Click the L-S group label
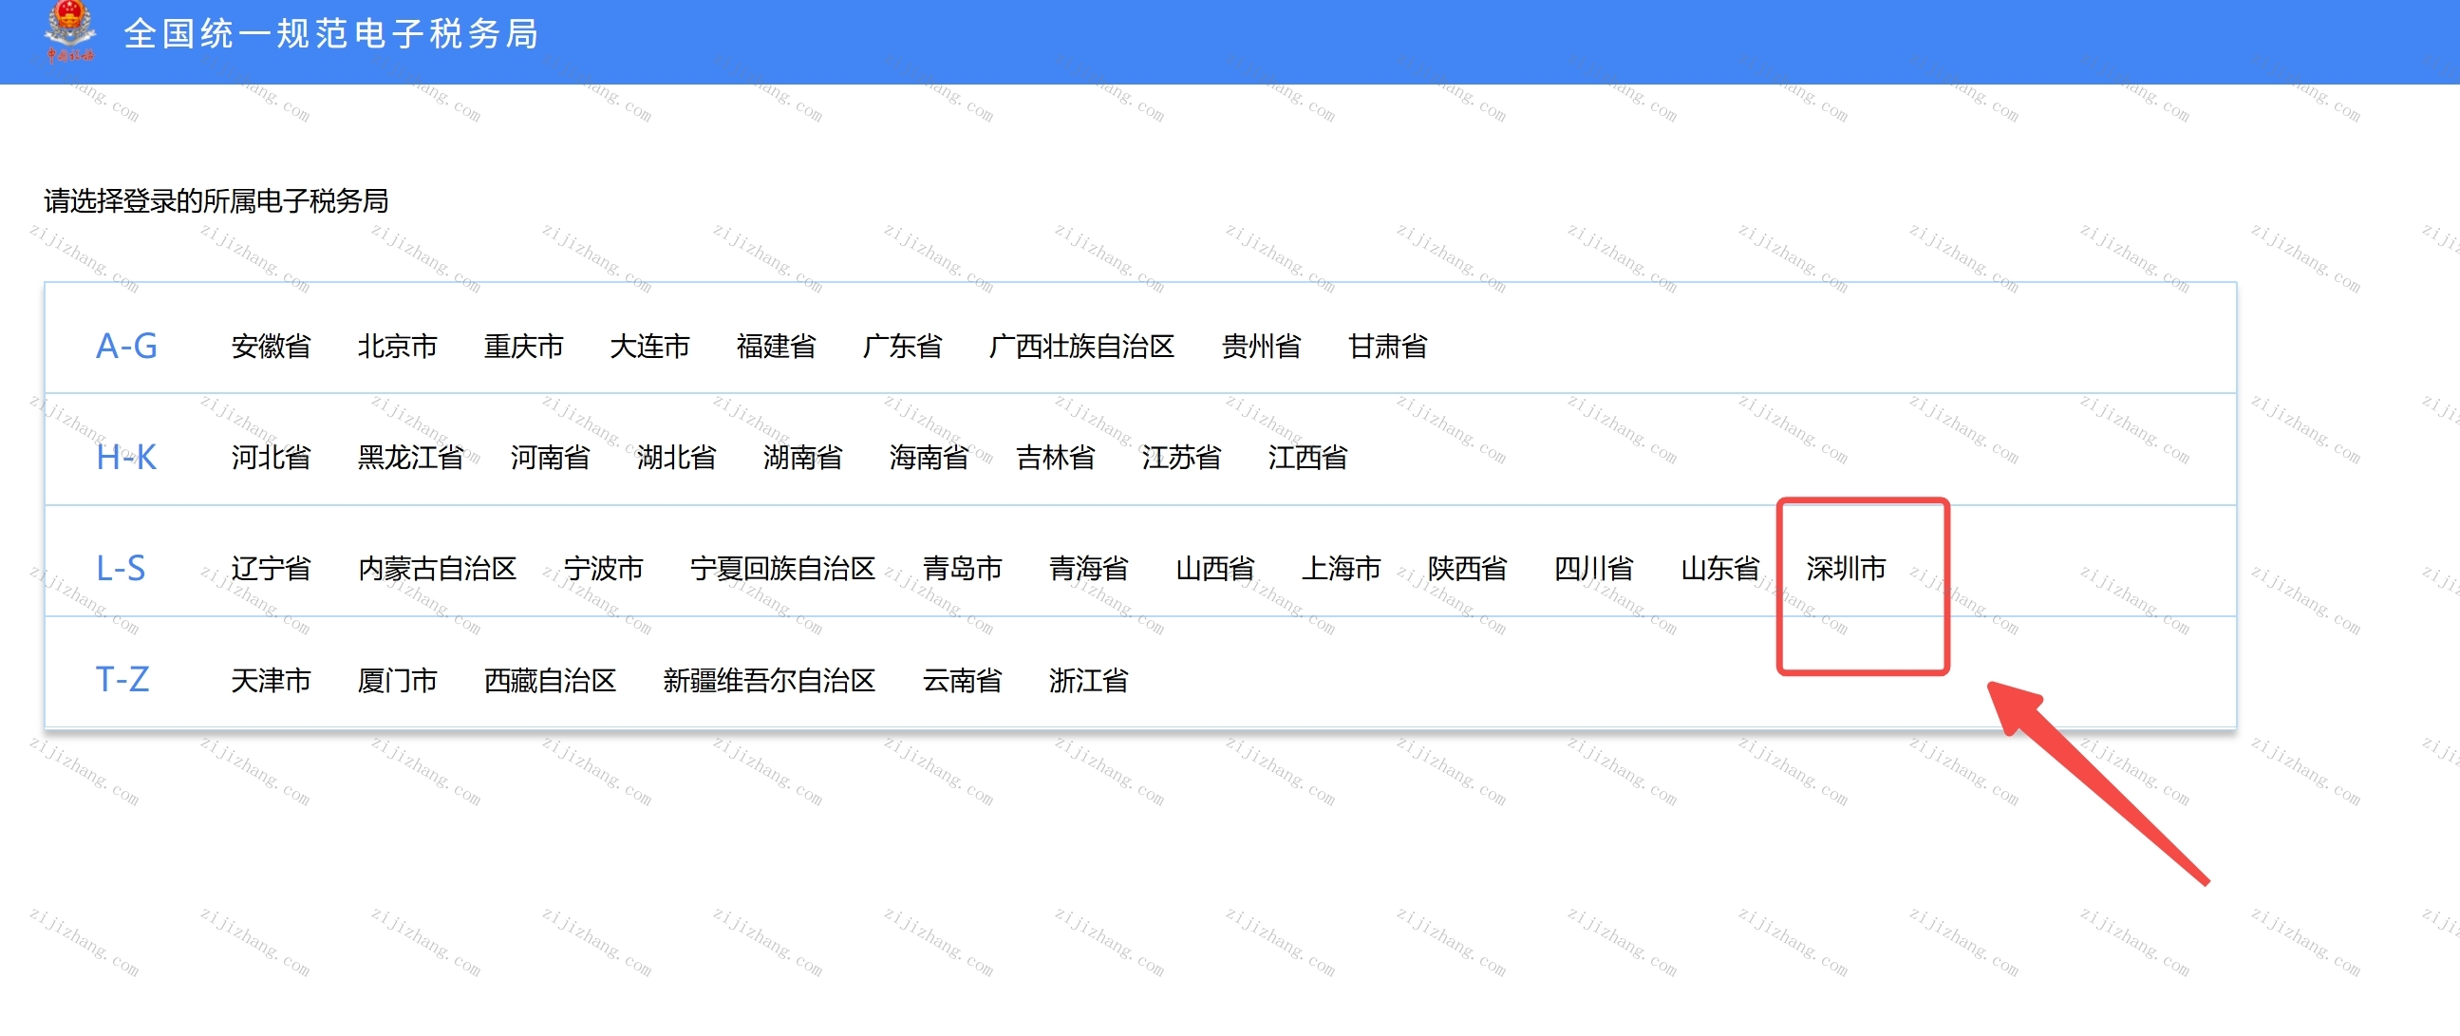This screenshot has height=1036, width=2460. point(122,569)
